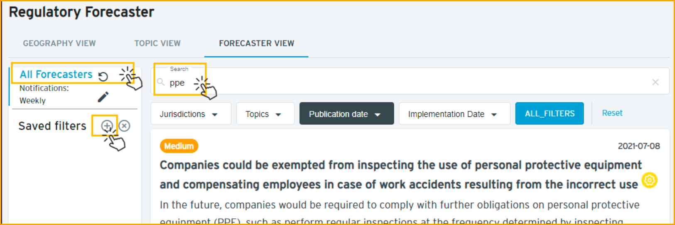Image resolution: width=675 pixels, height=225 pixels.
Task: Open the Publication date filter
Action: [346, 114]
